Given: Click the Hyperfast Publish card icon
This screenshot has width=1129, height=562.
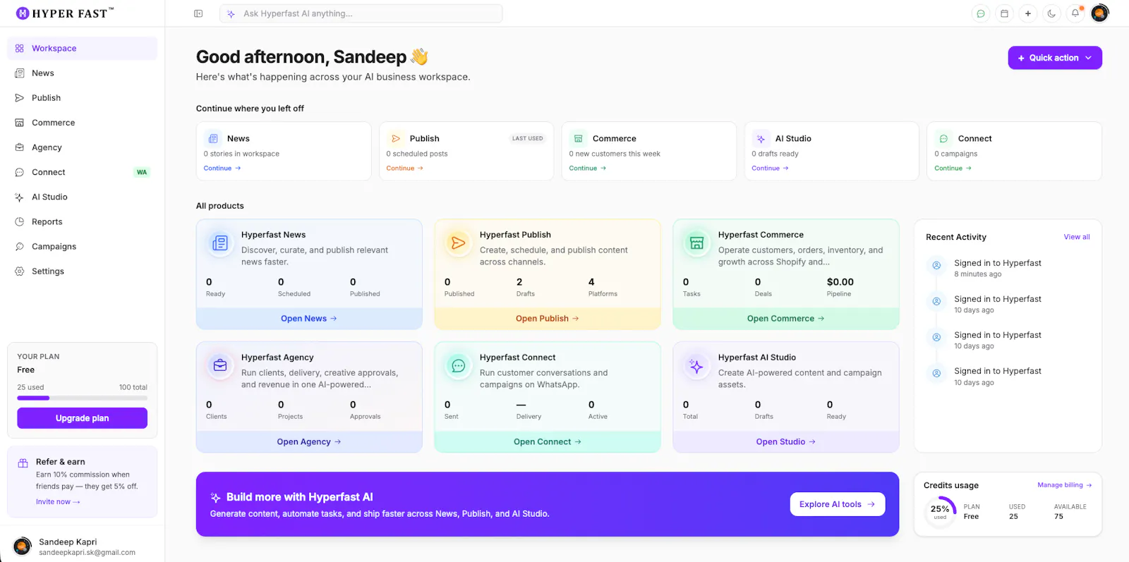Looking at the screenshot, I should (x=459, y=243).
